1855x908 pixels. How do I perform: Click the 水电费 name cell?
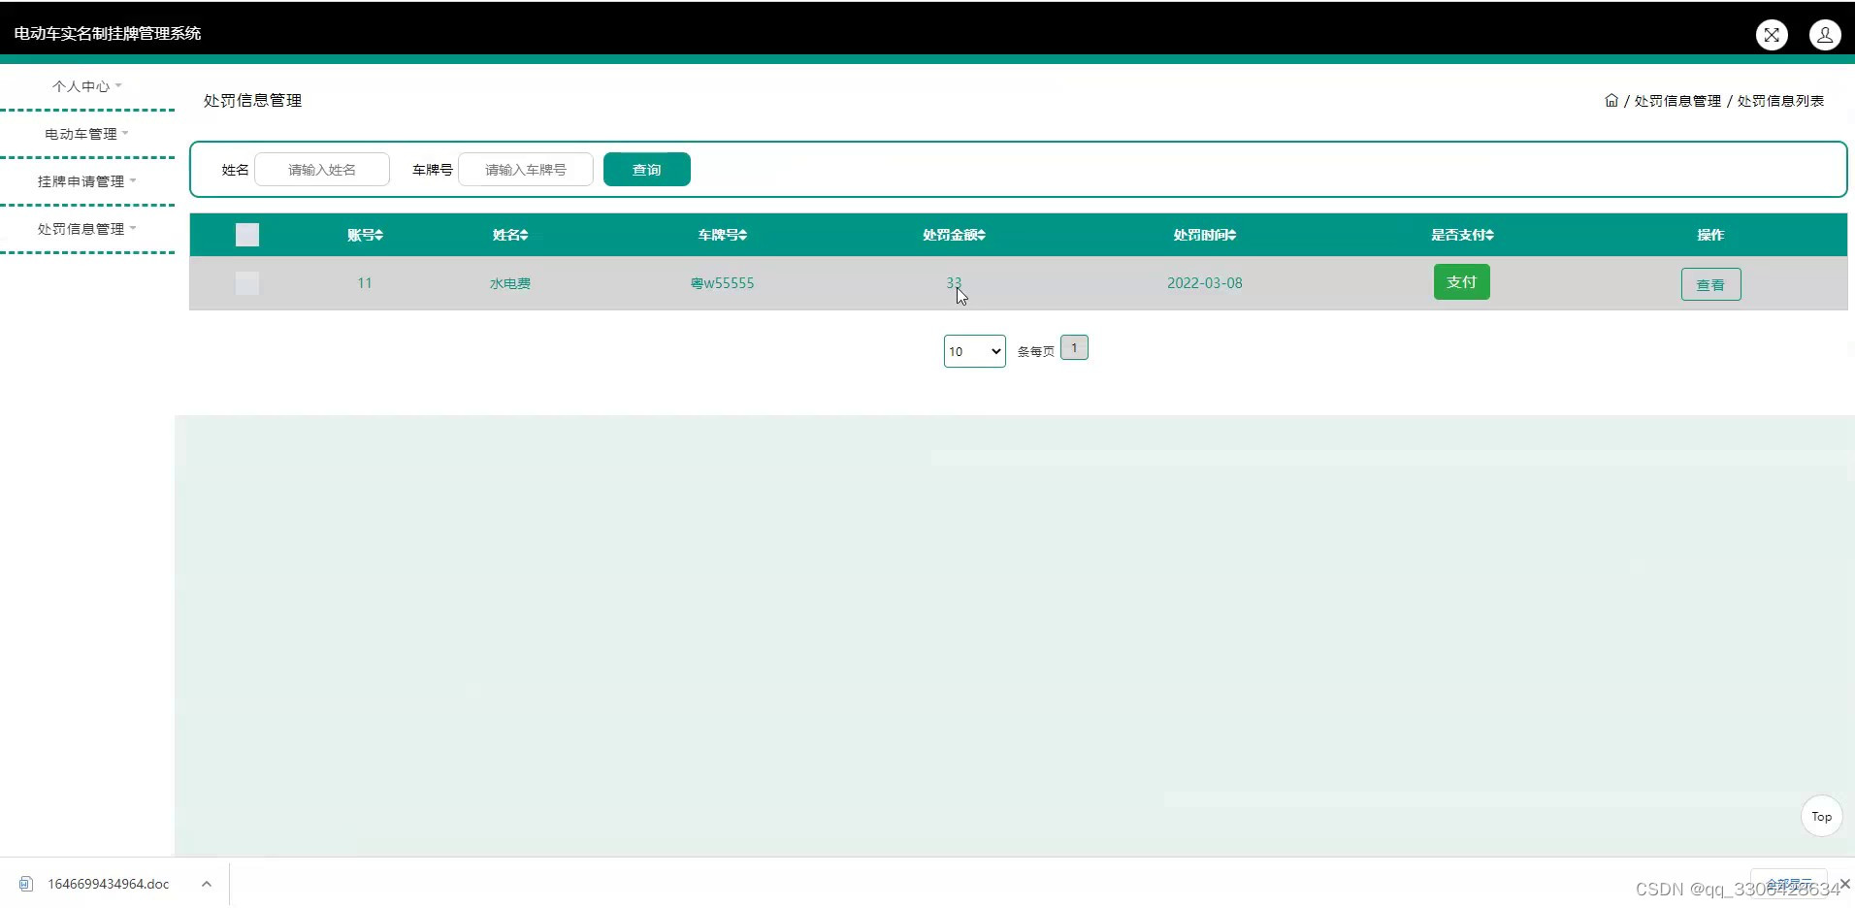(510, 283)
